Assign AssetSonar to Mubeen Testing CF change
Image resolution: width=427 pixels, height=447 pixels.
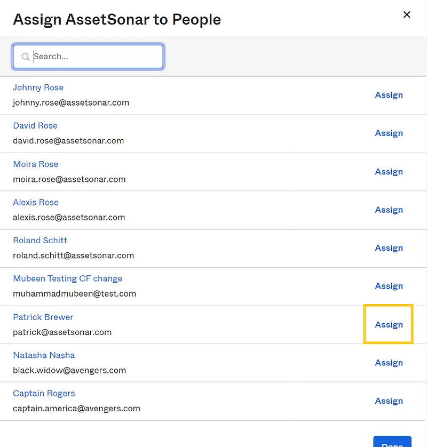point(389,286)
